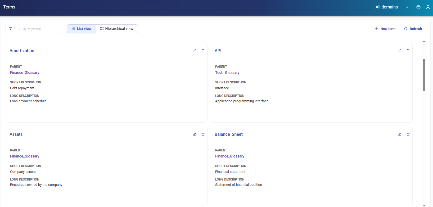Delete the Amortization term
Viewport: 433px width, 207px height.
203,51
